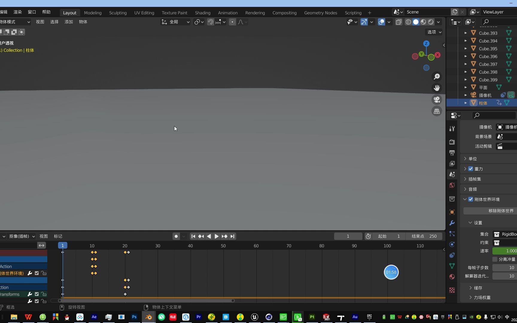
Task: Uncheck the 刚体世界环境 checkbox
Action: 471,199
